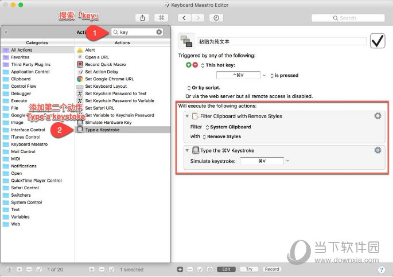
Task: Select Set Keychain Password to Text
Action: pos(123,93)
